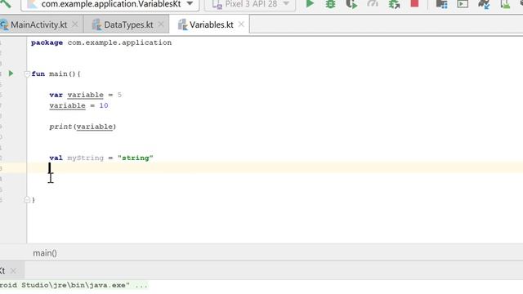Collapse the main function fold marker
The image size is (523, 294).
click(27, 74)
